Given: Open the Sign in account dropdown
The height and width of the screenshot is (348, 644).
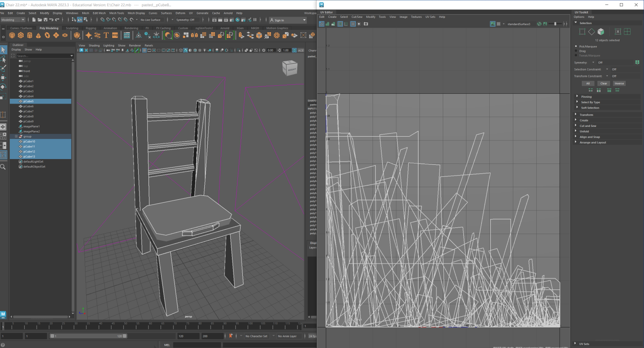Looking at the screenshot, I should coord(288,20).
